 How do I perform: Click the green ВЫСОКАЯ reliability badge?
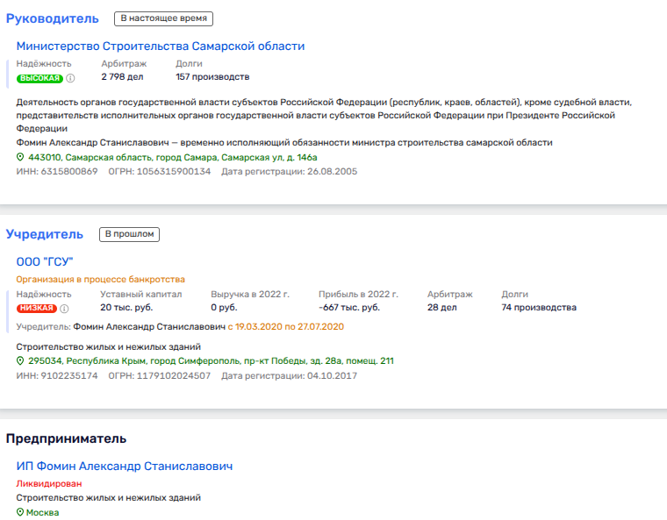[39, 78]
